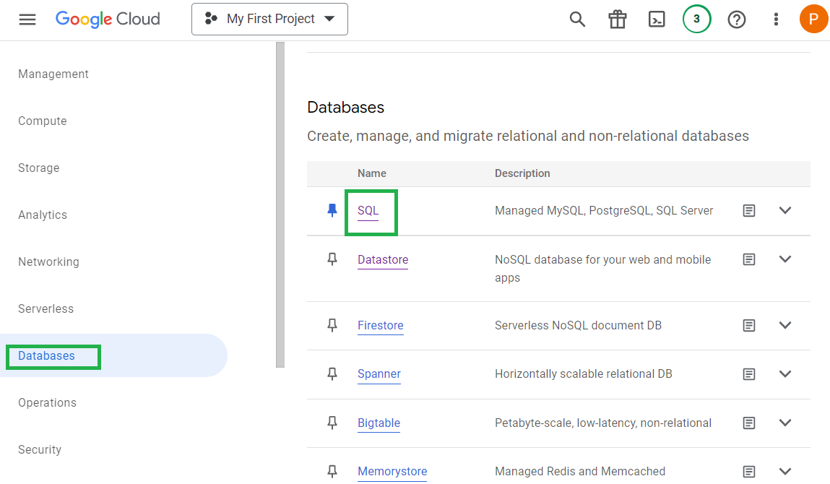830x484 pixels.
Task: View documentation icon for Datastore row
Action: [749, 259]
